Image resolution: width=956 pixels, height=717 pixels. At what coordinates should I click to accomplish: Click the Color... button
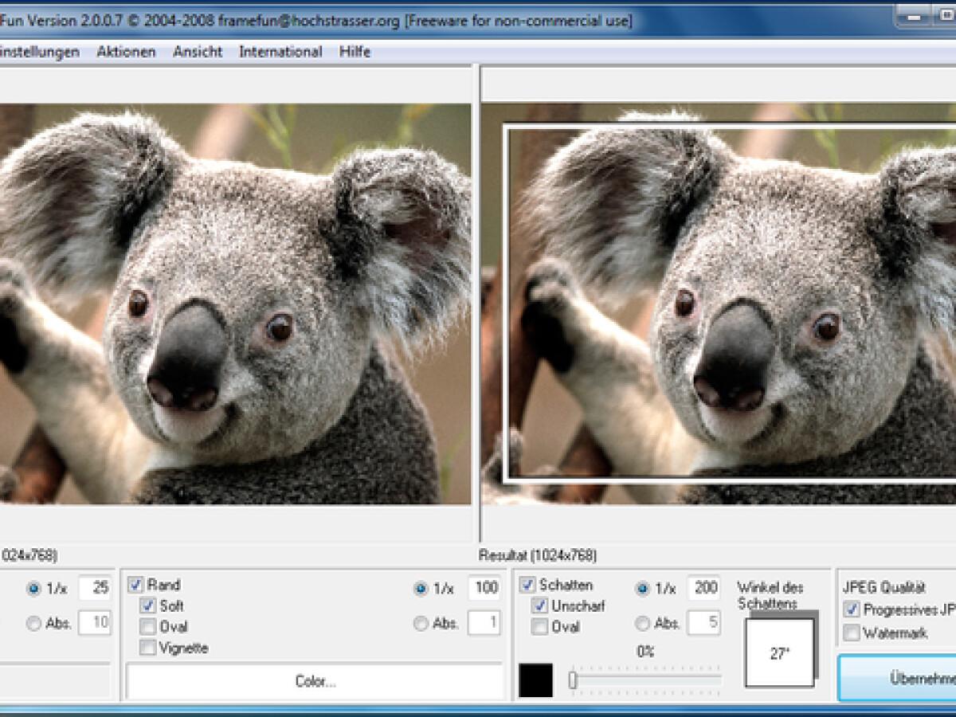315,682
